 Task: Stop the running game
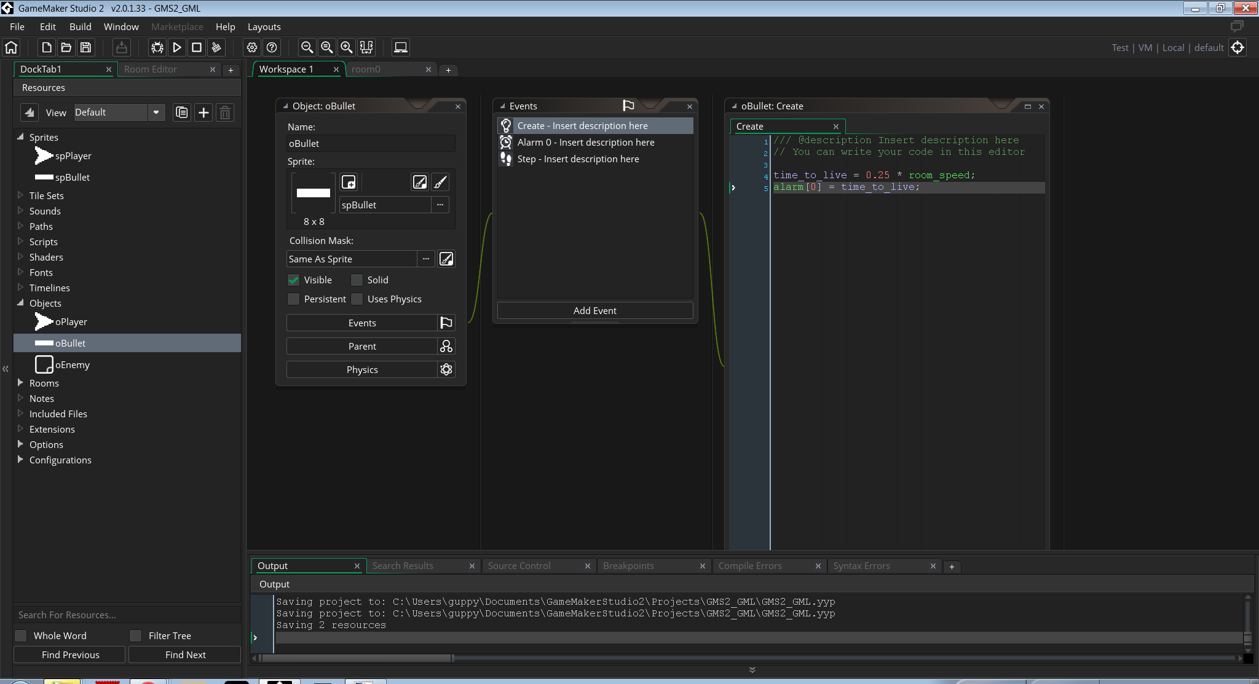pyautogui.click(x=197, y=47)
